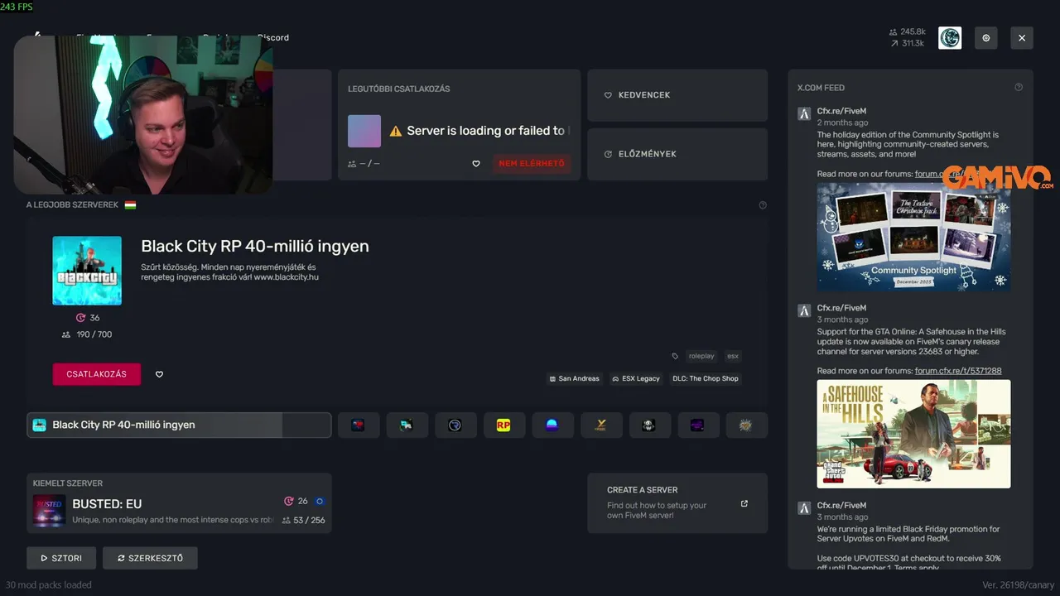
Task: Click '30 mod packs loaded' status
Action: 49,584
